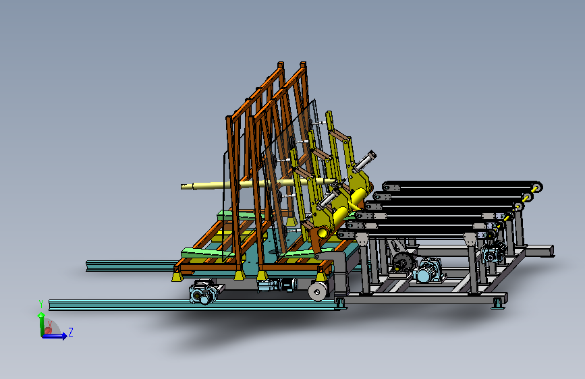Select the long cream-colored horizontal shaft
This screenshot has width=585, height=379.
point(258,184)
